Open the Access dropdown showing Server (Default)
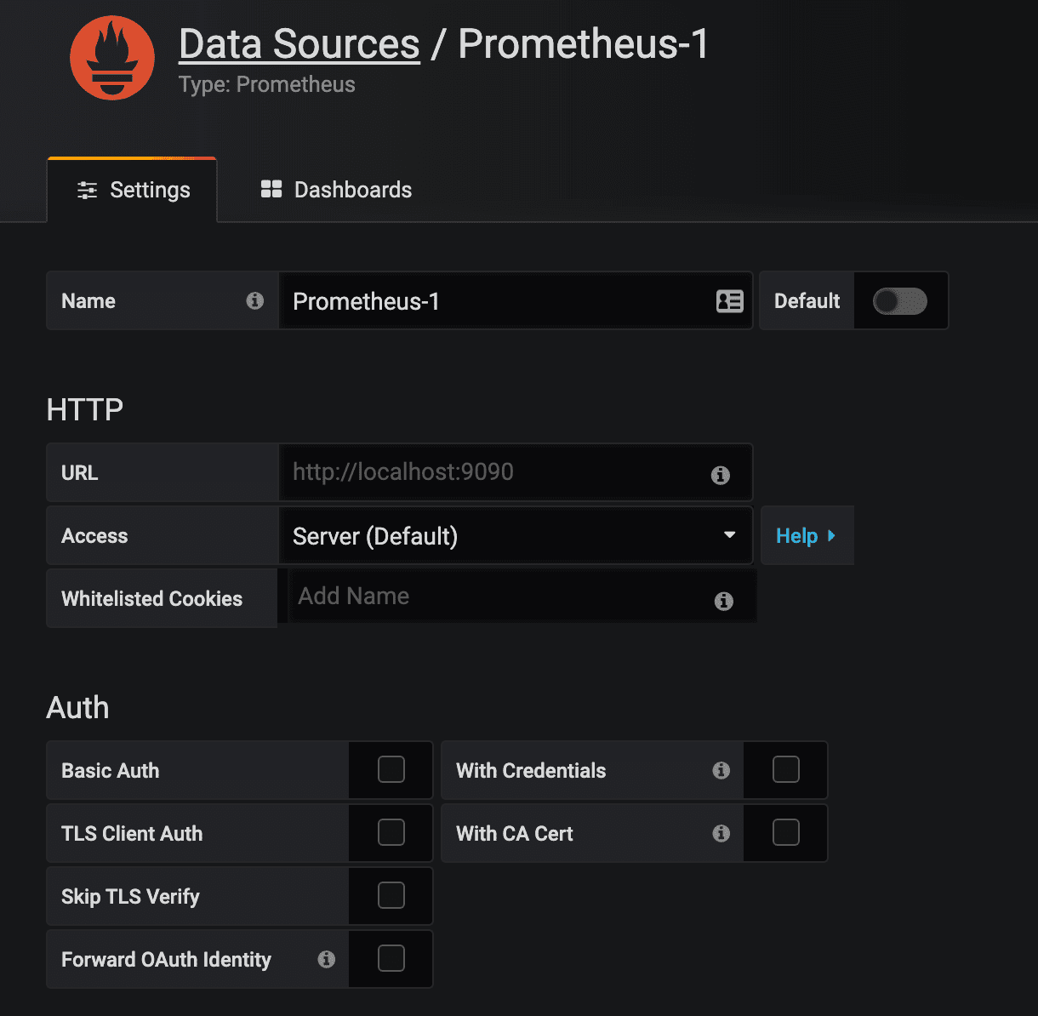1038x1016 pixels. click(515, 536)
